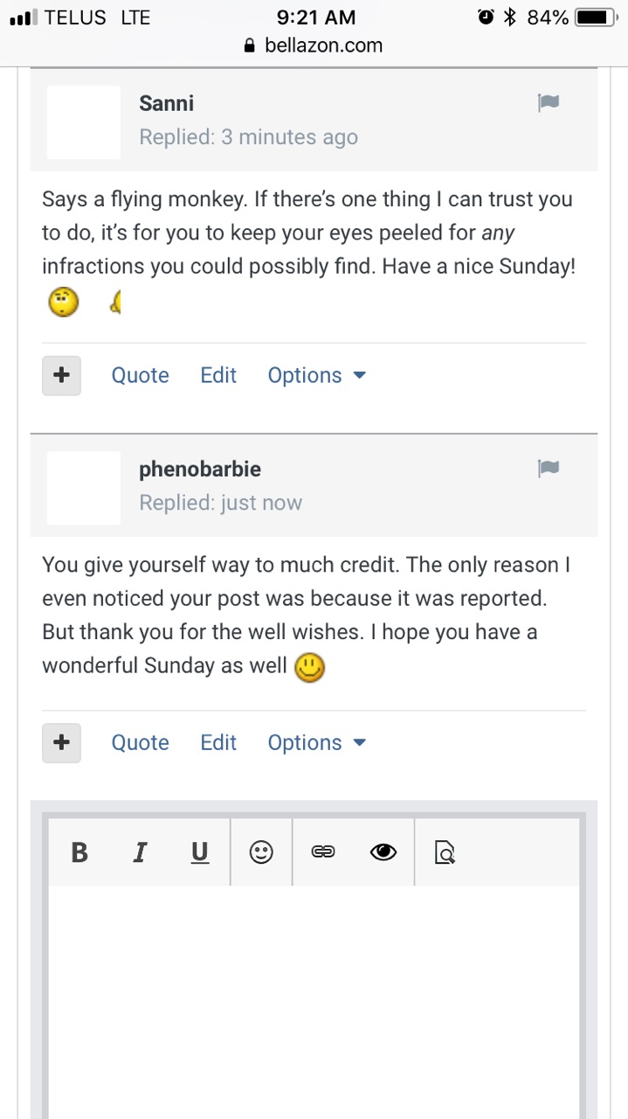Screen dimensions: 628x1119
Task: Open the emoji picker in editor
Action: click(261, 851)
